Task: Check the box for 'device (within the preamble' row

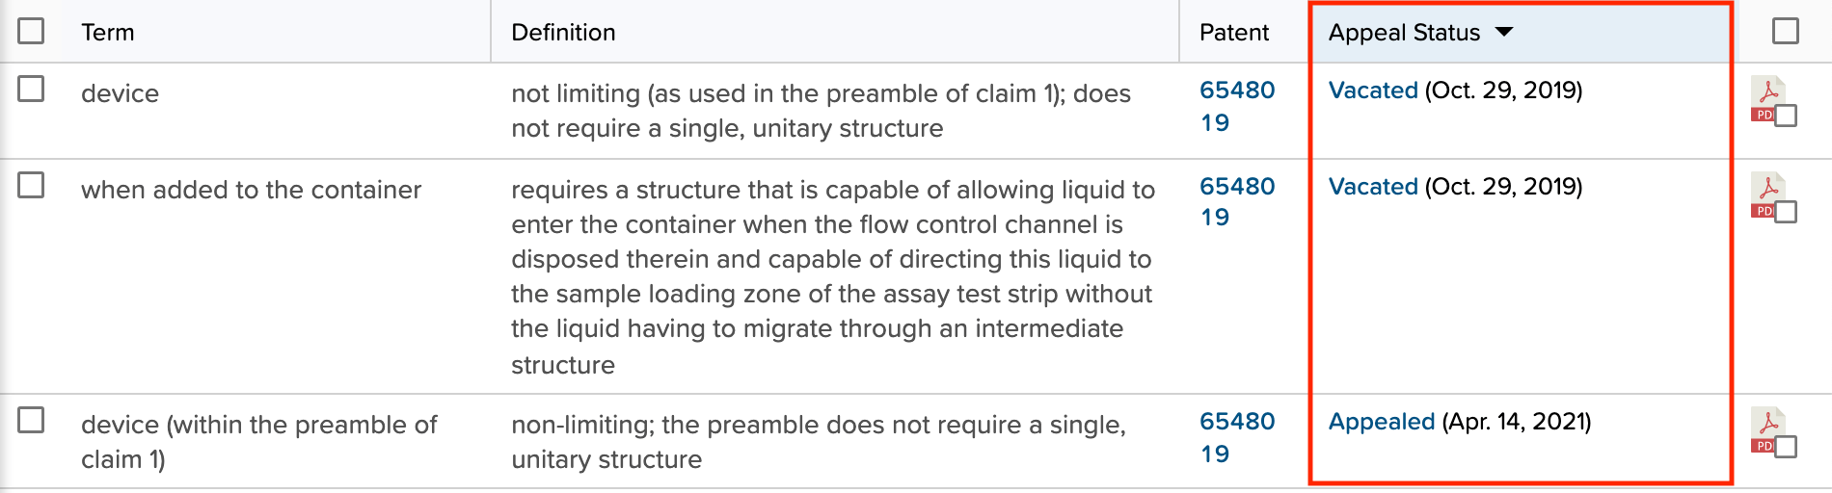Action: pyautogui.click(x=31, y=420)
